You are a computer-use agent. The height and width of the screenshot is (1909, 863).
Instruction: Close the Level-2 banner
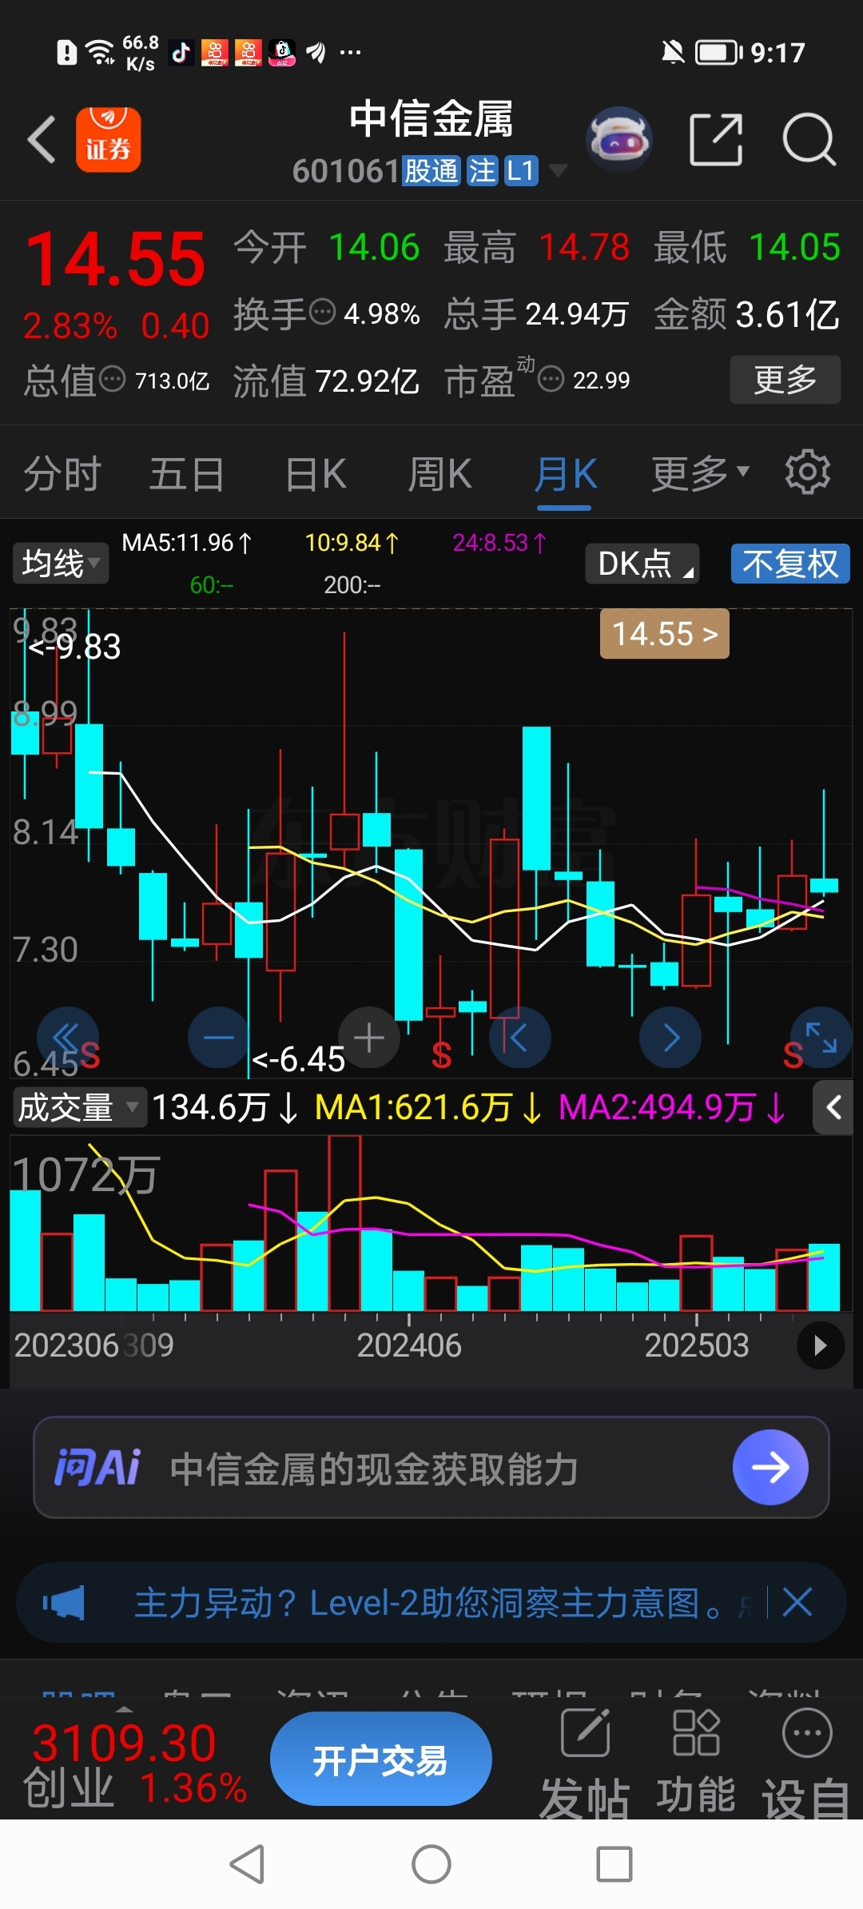tap(797, 1603)
